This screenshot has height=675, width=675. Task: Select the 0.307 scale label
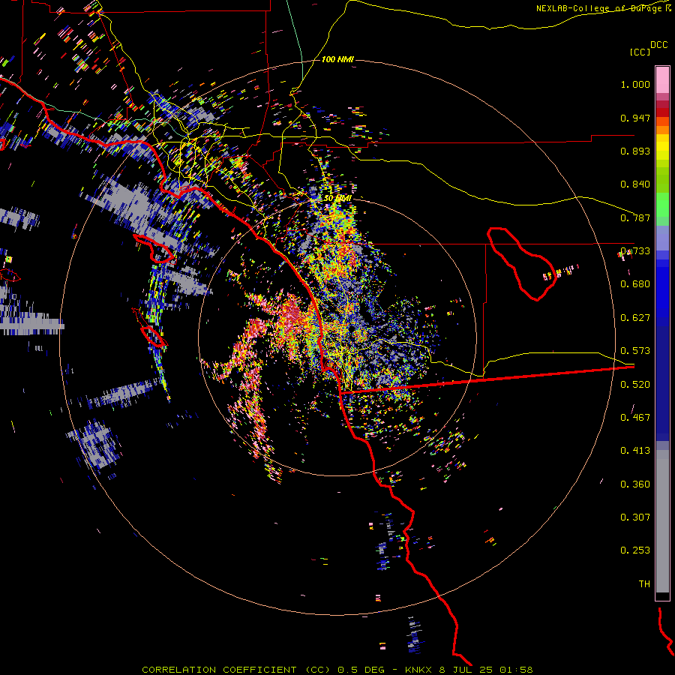(635, 517)
